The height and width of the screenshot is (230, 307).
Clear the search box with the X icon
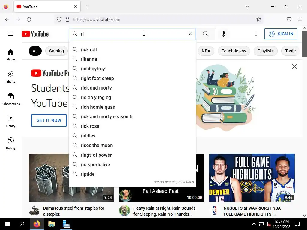coord(190,34)
